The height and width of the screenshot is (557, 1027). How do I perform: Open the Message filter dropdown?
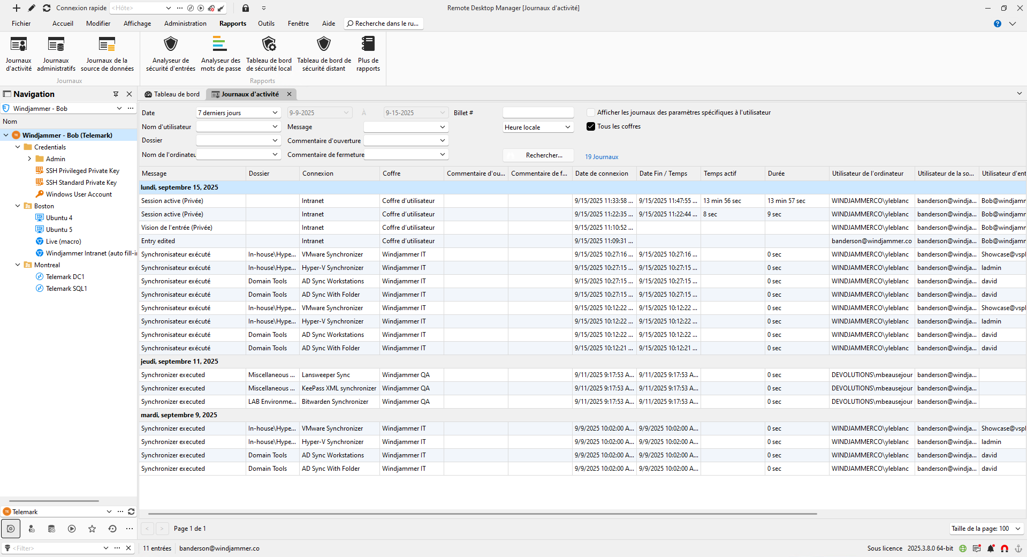click(406, 127)
